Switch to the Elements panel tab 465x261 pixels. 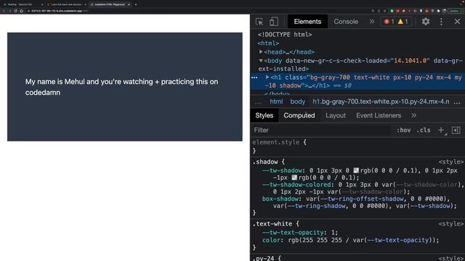tap(307, 22)
